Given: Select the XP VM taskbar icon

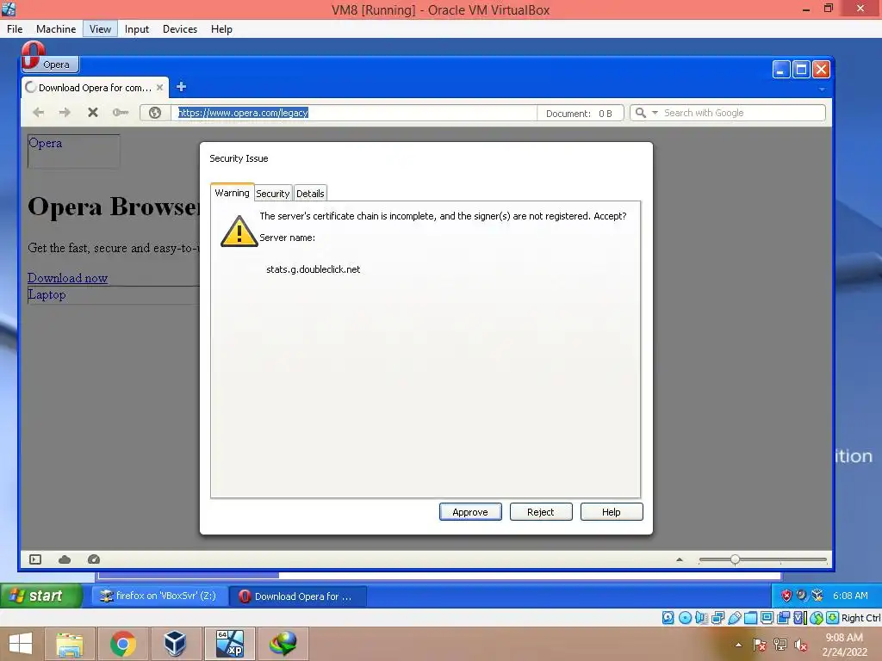Looking at the screenshot, I should 230,644.
